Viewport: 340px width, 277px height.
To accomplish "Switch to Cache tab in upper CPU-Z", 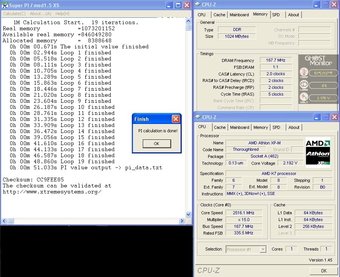I will [219, 15].
